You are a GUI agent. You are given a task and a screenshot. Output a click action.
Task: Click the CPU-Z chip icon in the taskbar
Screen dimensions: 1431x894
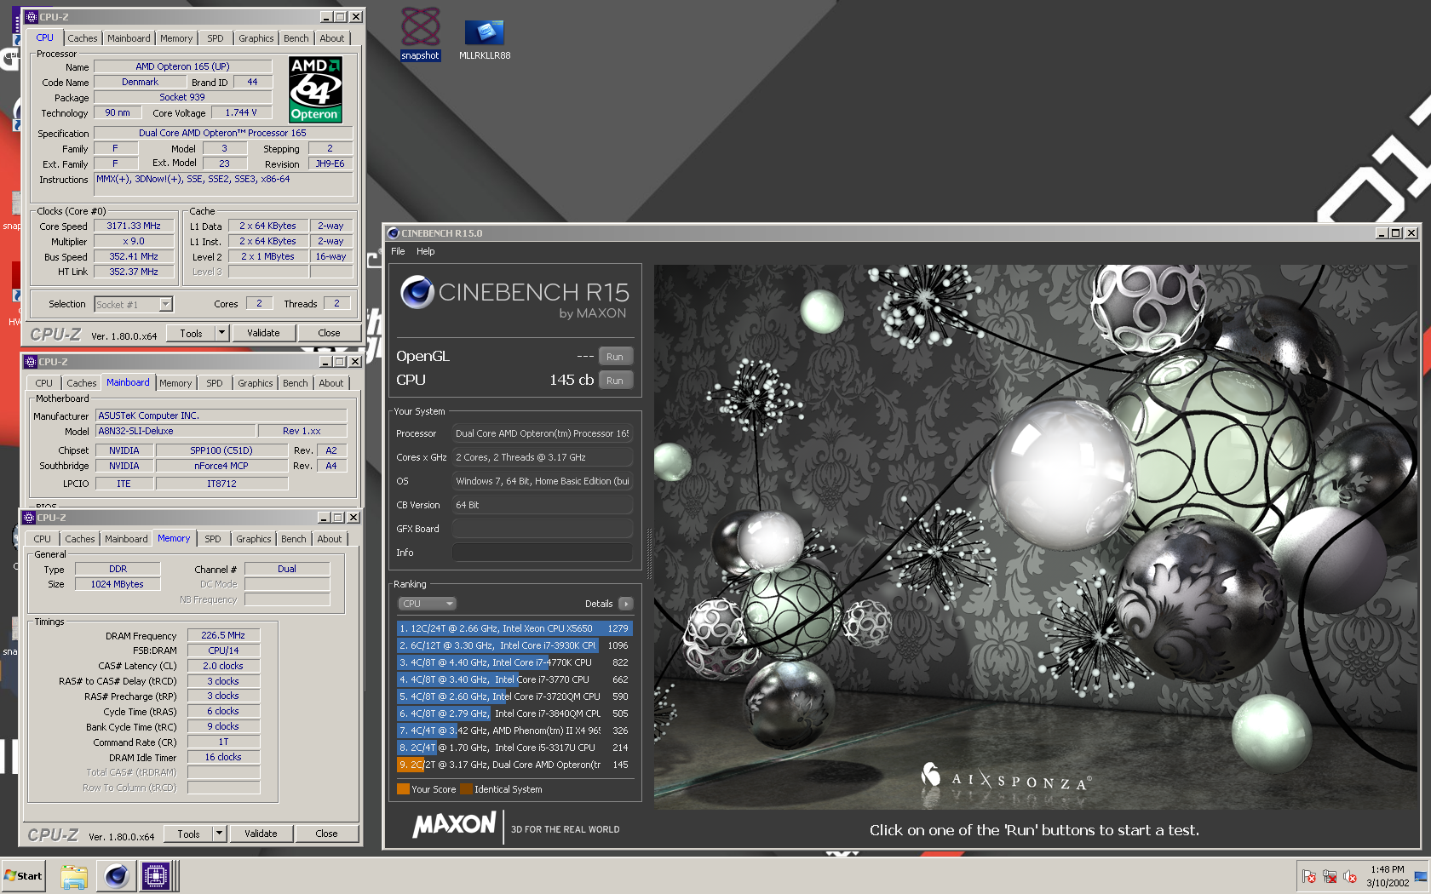click(156, 876)
